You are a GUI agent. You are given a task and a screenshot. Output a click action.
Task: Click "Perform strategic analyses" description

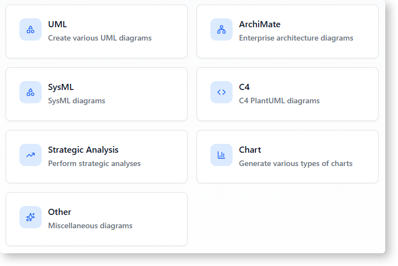[x=94, y=164]
